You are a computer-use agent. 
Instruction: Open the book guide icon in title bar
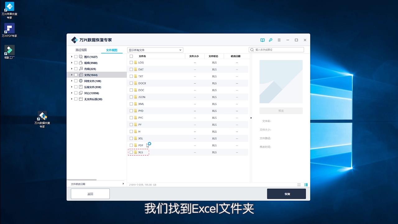click(x=262, y=40)
